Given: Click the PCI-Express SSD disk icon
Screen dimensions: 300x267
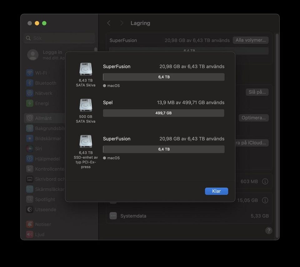Looking at the screenshot, I should tap(86, 142).
